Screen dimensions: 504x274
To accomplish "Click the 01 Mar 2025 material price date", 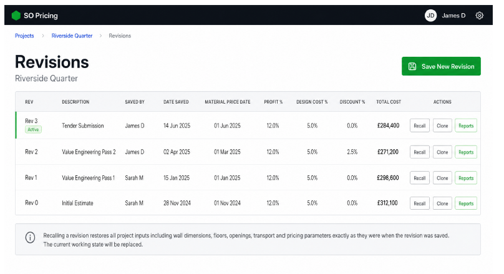I will (227, 152).
